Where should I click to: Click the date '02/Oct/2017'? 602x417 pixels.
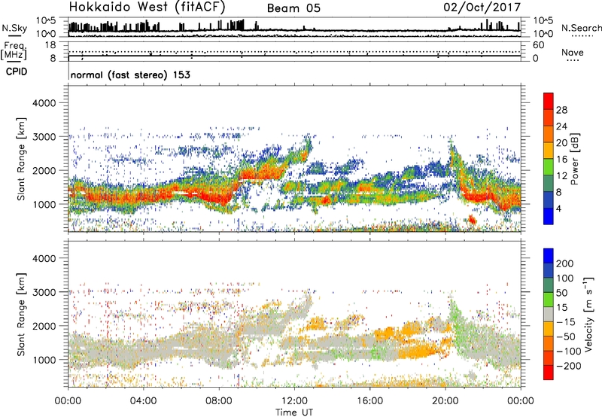(482, 8)
